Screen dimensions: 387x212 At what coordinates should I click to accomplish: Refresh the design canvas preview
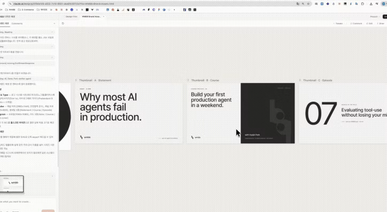click(x=63, y=23)
